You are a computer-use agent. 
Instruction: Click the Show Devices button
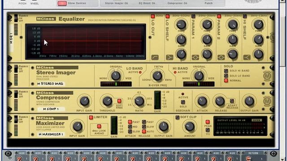[x=62, y=3]
